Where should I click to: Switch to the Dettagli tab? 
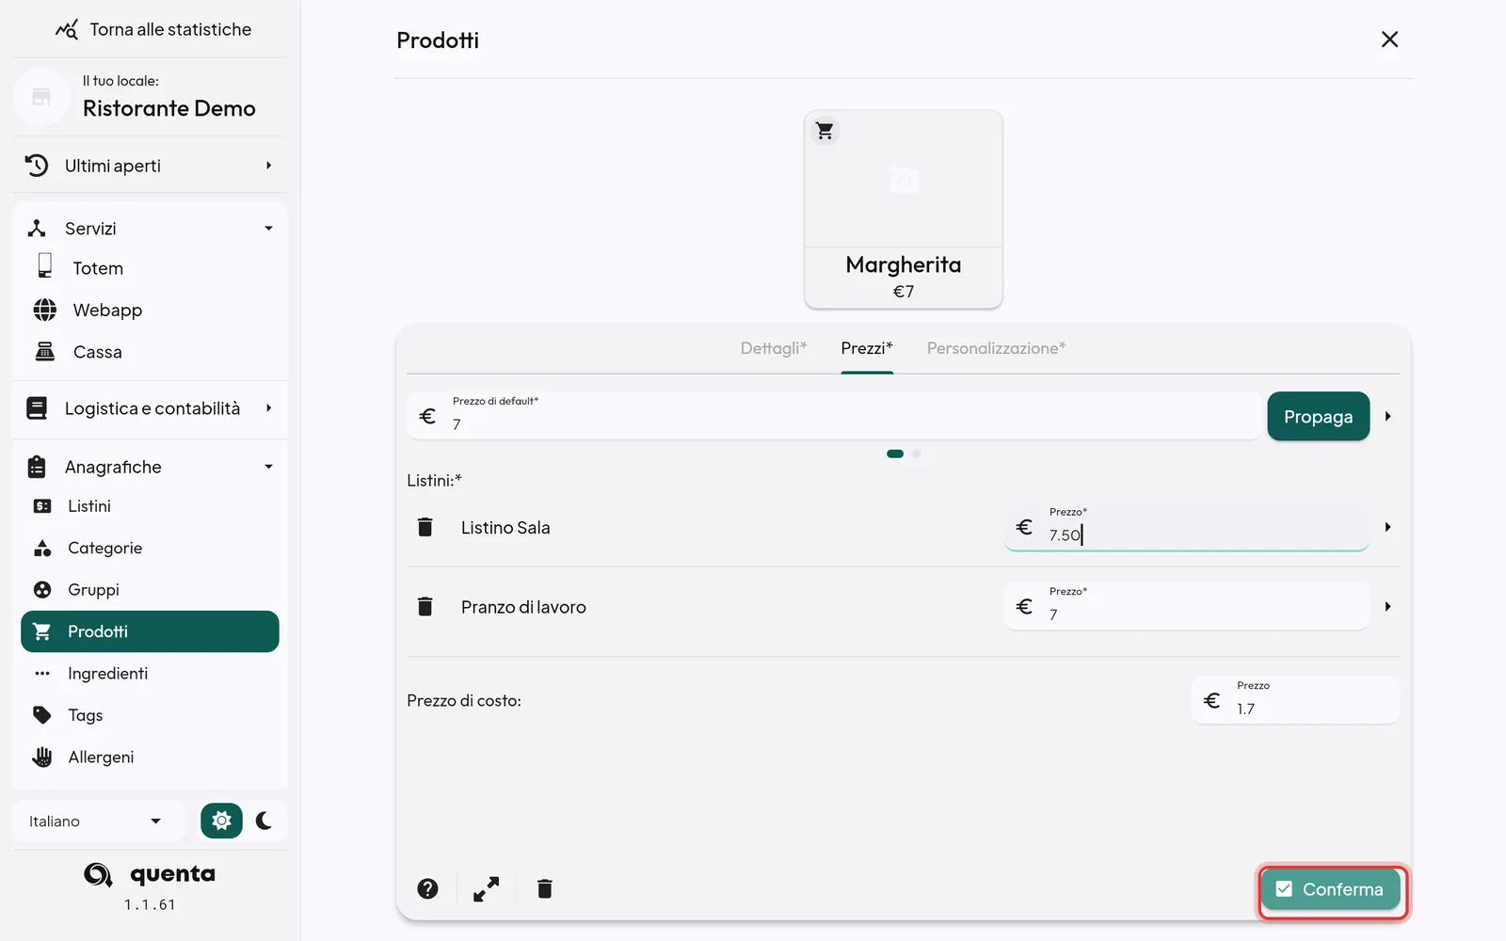(x=774, y=348)
